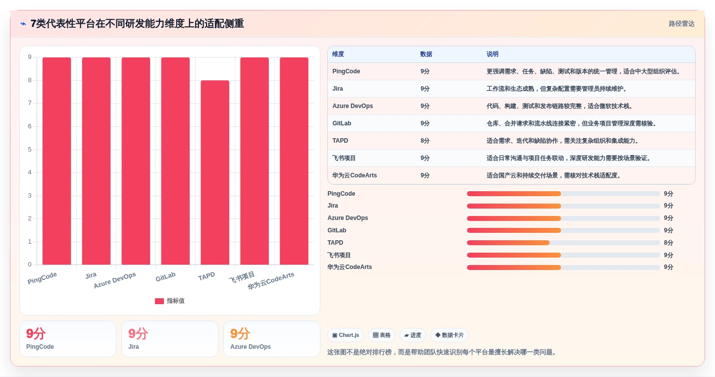Select the PingCode cell in the table
This screenshot has height=377, width=715.
click(x=346, y=71)
